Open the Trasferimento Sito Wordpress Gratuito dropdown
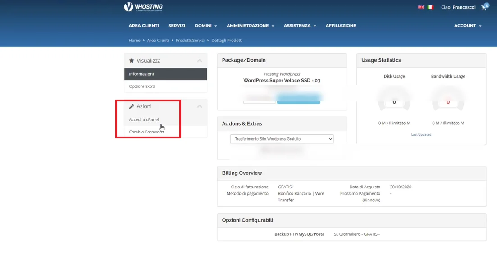 (282, 139)
